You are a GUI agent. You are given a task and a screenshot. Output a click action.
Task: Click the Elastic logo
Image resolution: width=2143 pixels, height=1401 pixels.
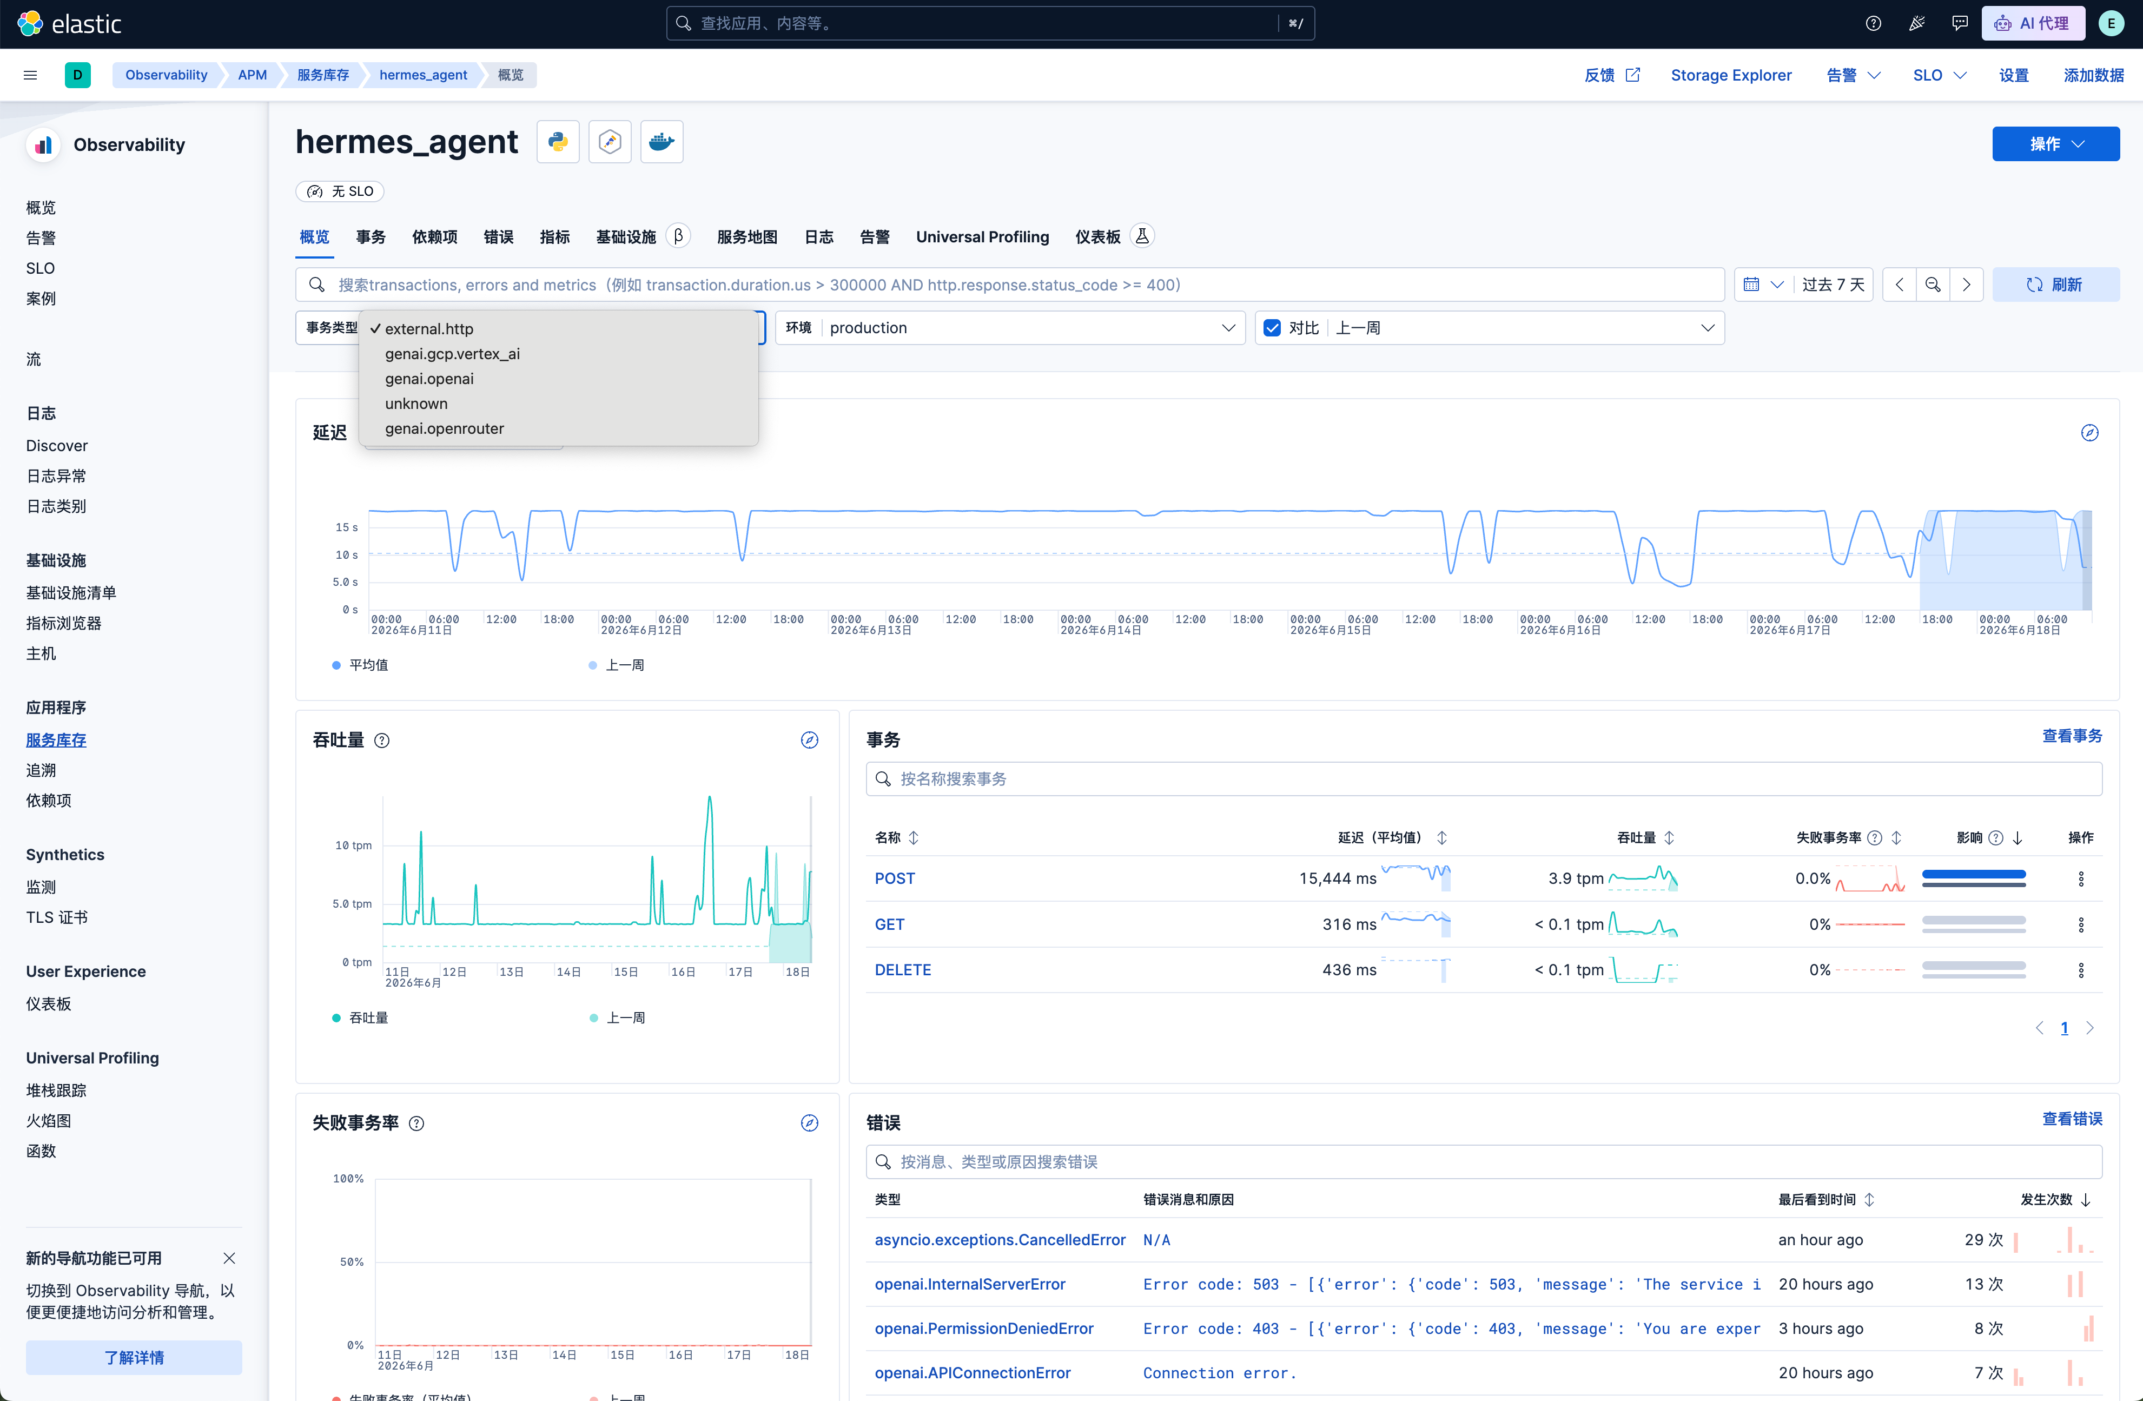coord(69,23)
